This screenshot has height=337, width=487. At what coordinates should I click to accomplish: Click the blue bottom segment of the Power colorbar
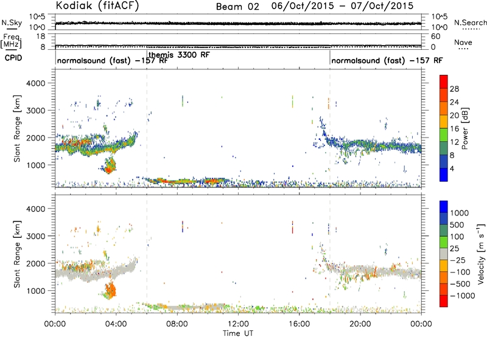click(444, 175)
